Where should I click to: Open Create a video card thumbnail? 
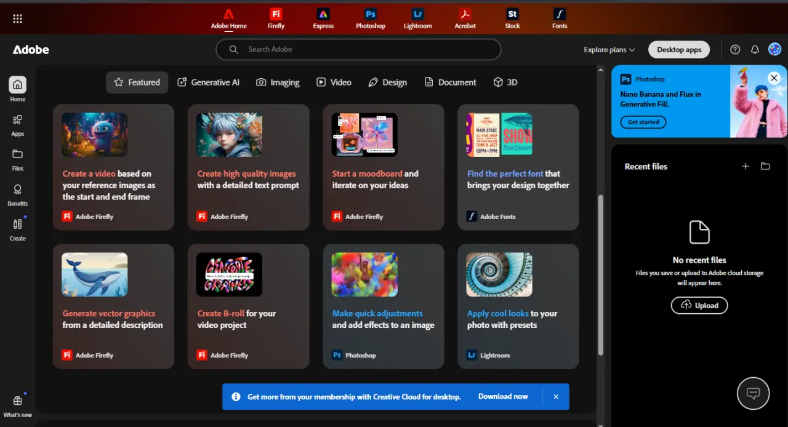coord(94,135)
